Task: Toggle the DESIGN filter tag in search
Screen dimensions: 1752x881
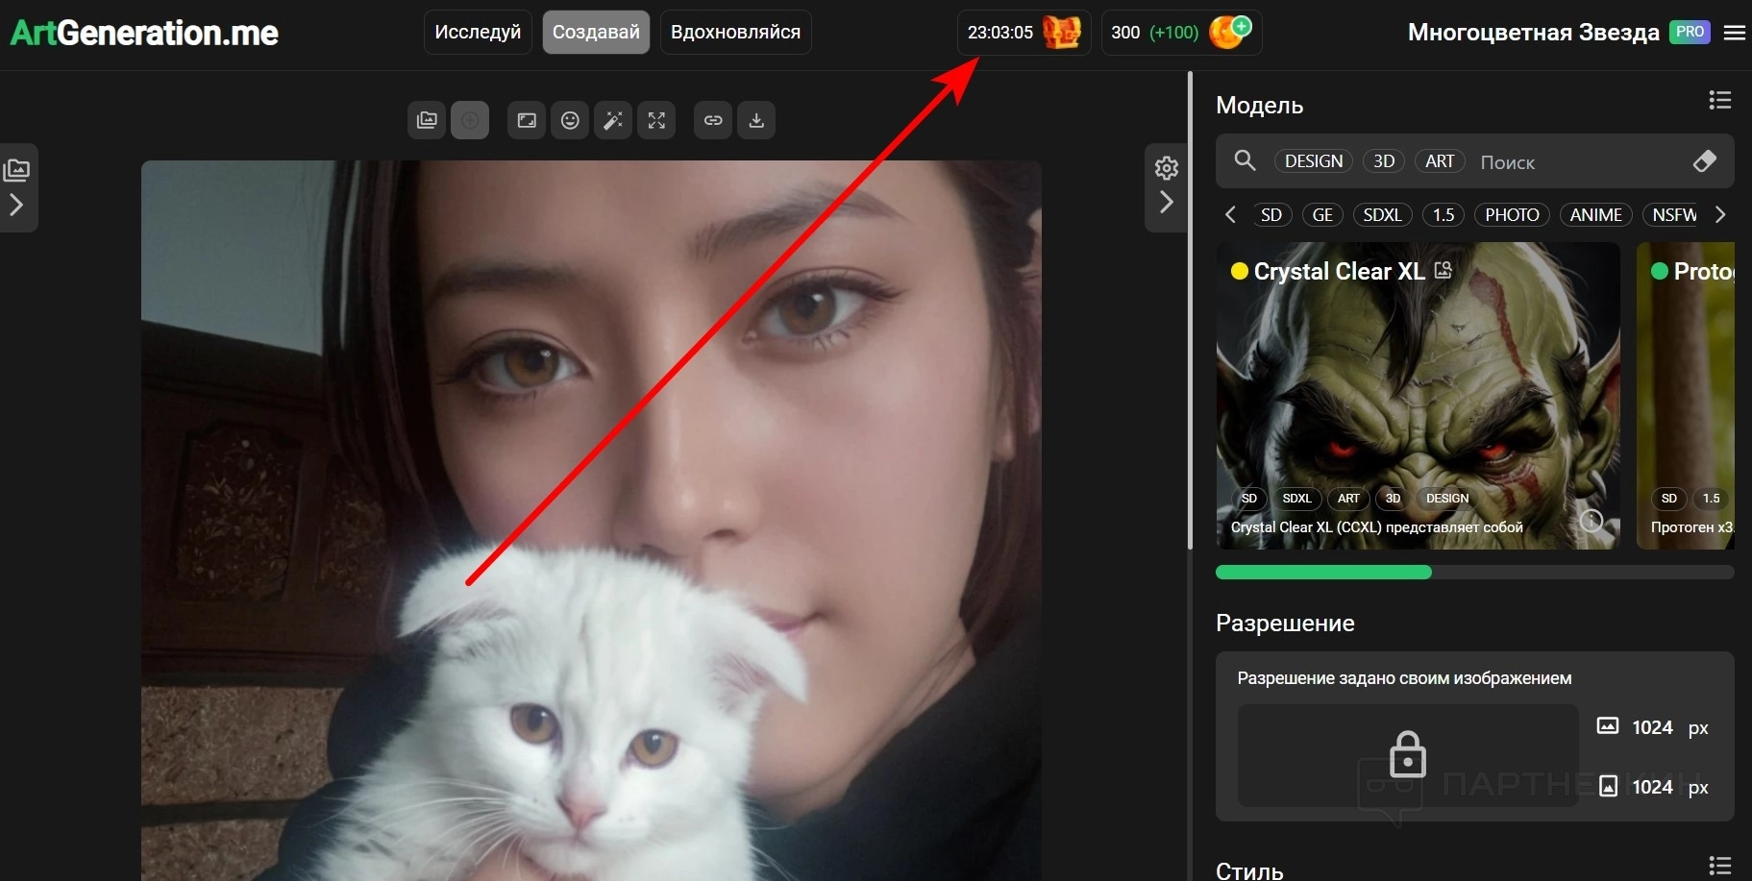Action: pos(1313,161)
